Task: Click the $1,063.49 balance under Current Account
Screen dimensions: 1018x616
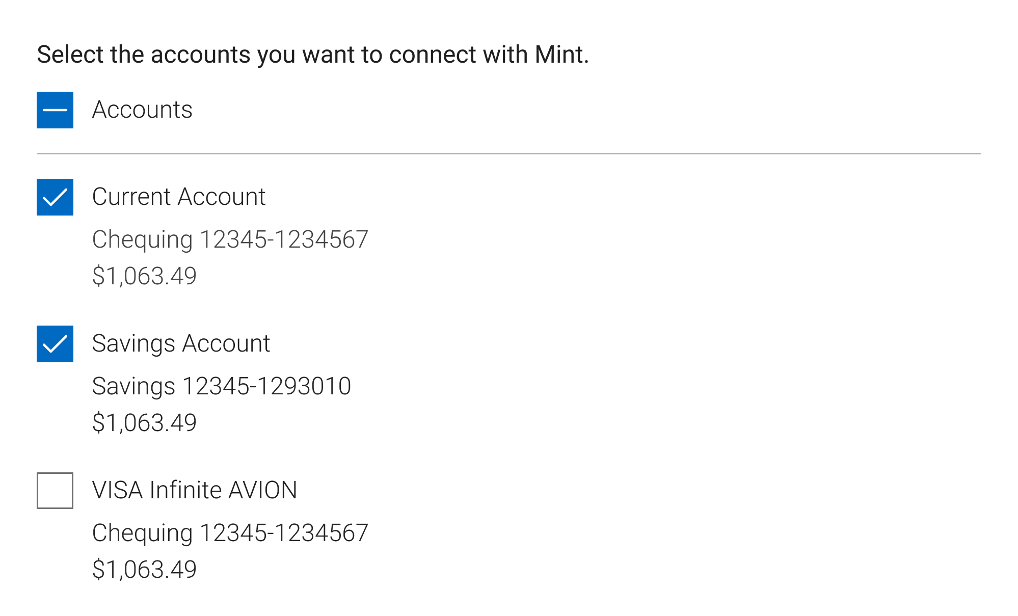Action: coord(144,276)
